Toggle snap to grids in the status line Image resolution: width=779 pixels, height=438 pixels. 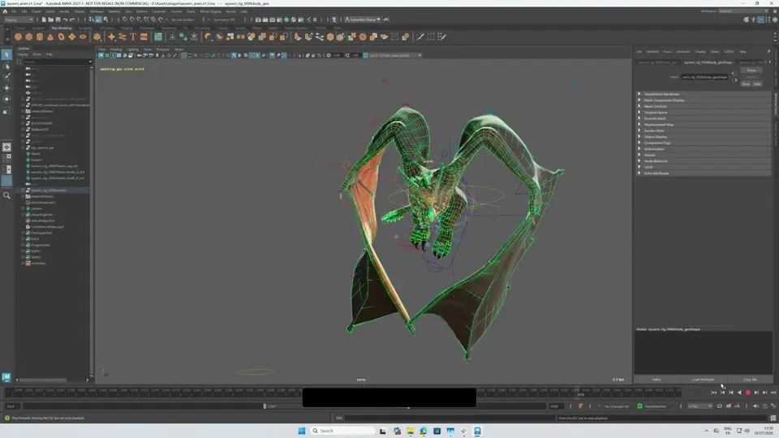(125, 19)
